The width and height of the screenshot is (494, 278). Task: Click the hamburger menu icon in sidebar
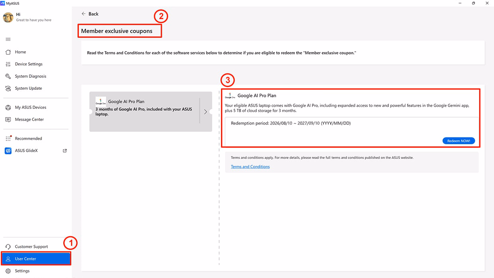point(8,39)
